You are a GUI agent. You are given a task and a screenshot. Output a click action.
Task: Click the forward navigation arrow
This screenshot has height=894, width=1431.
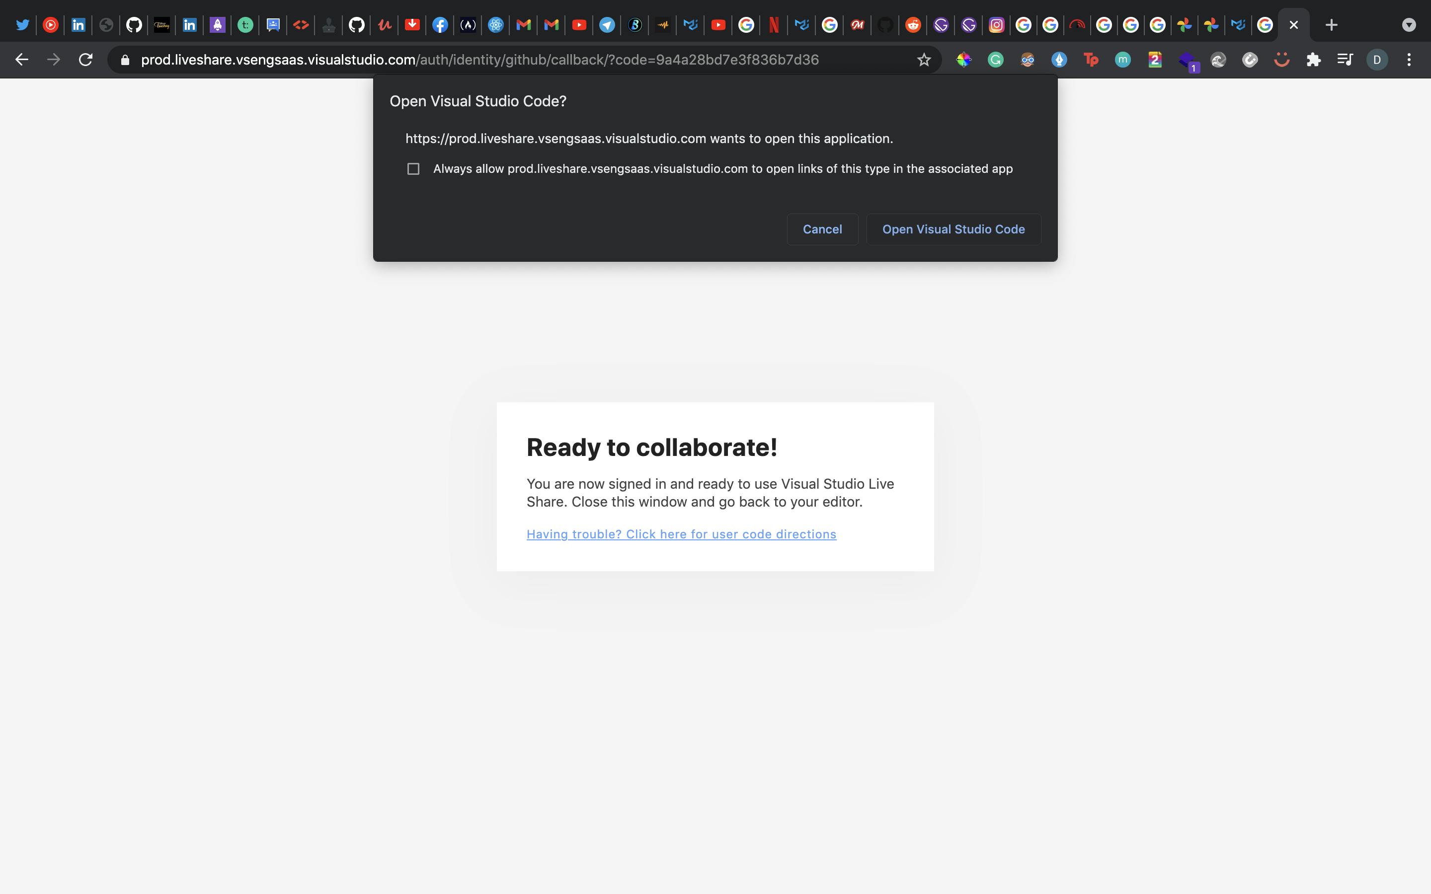pyautogui.click(x=54, y=60)
